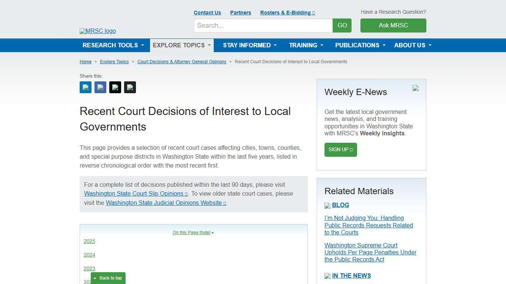Click the external-link icon beside Rosters & E-Bidding
Image resolution: width=506 pixels, height=284 pixels.
click(313, 13)
